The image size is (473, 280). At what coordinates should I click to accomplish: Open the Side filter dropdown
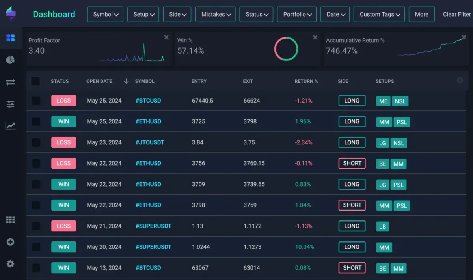(177, 14)
